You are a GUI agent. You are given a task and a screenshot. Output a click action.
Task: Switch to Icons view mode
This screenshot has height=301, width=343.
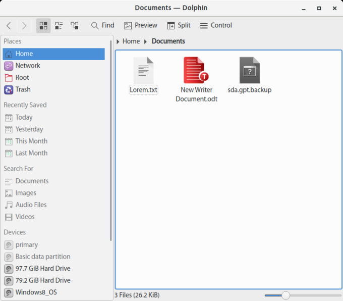click(x=43, y=26)
